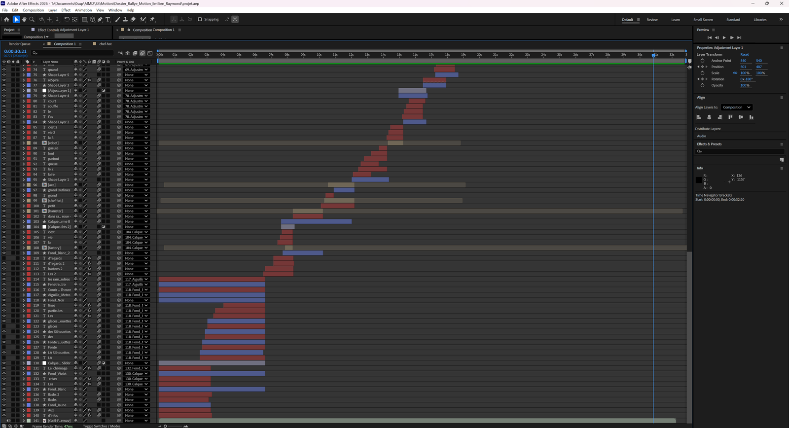Select the Eraser tool
Screen dimensions: 789x428
coord(133,20)
